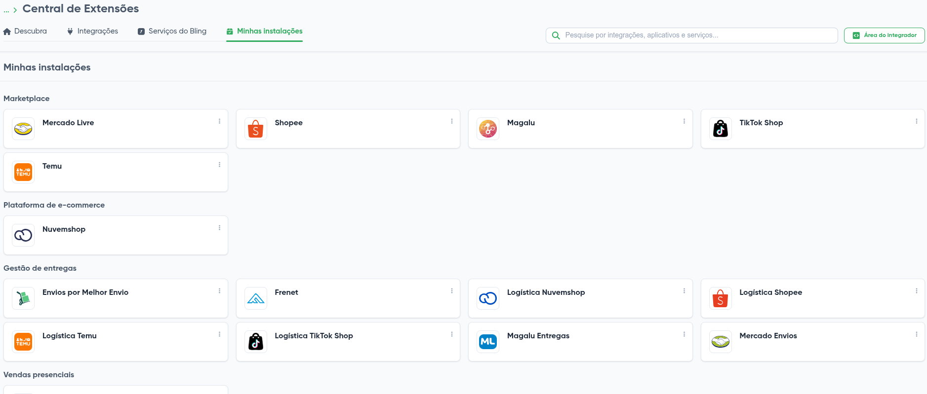Expand the breadcrumb ellipsis link
Viewport: 927px width, 394px height.
pos(6,10)
